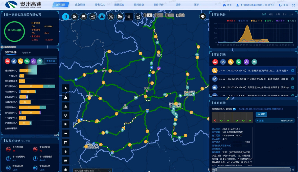Click the building chart icon in map sidebar

pos(65,97)
